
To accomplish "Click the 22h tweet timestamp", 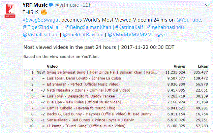I will [x=87, y=5].
